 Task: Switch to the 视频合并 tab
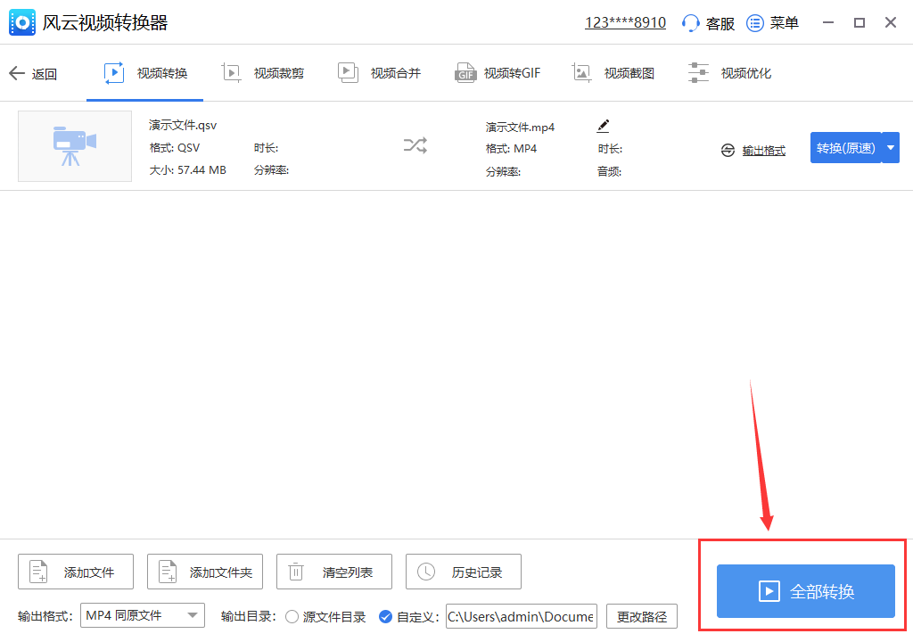tap(379, 73)
